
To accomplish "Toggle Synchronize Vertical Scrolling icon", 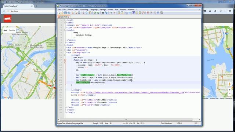I will pos(119,13).
